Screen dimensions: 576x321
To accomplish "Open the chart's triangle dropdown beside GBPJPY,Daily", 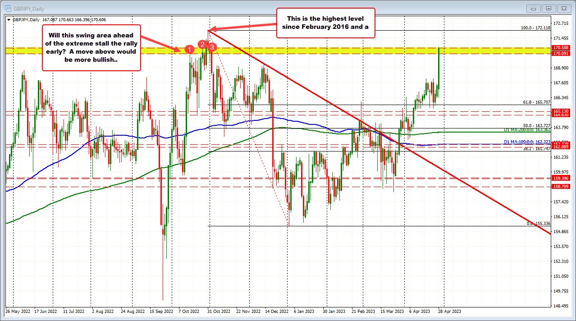I will 9,19.
